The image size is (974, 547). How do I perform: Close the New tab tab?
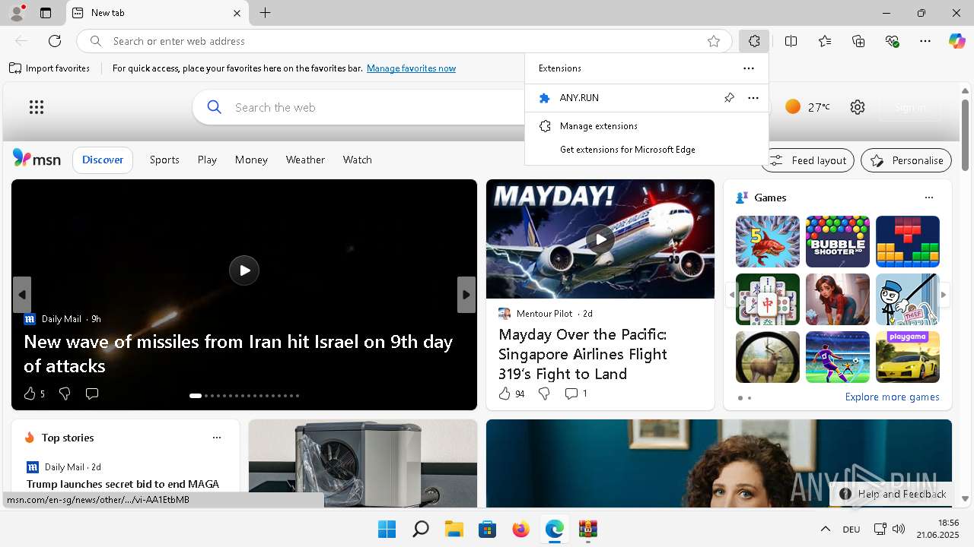[x=237, y=13]
